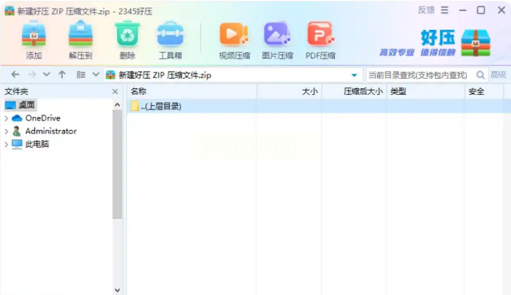Launch PDF压缩 compression tool
511x295 pixels.
[x=320, y=41]
